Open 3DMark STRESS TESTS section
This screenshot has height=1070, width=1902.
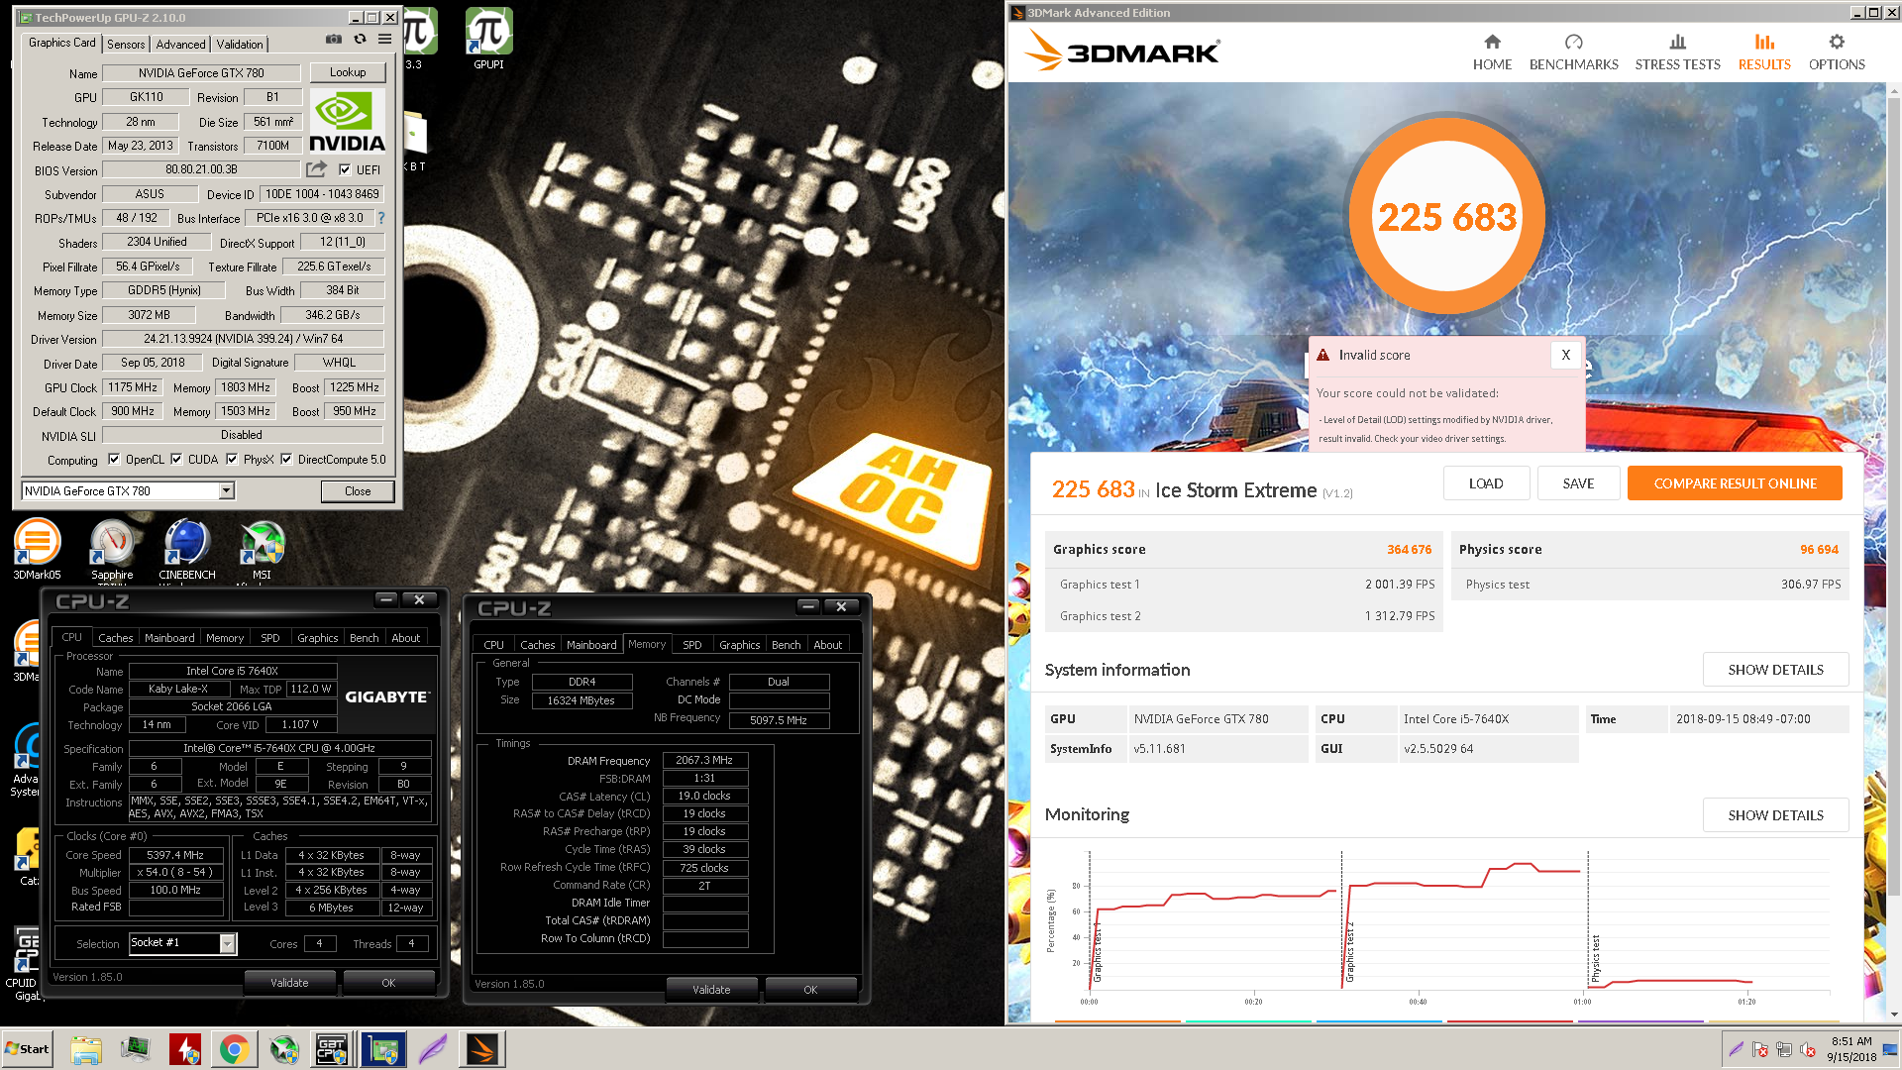[1677, 53]
